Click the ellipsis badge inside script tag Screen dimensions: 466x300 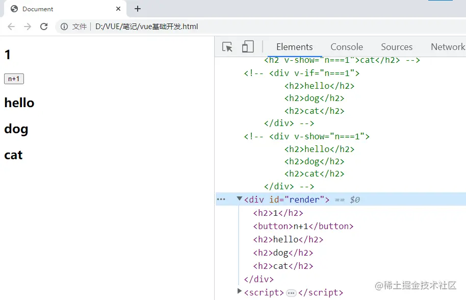(291, 293)
